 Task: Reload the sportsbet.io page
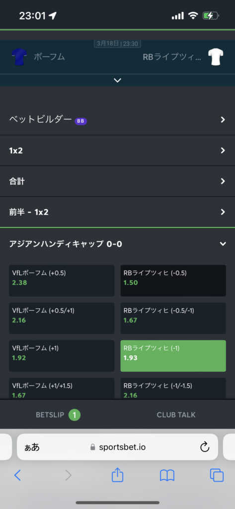pos(205,447)
